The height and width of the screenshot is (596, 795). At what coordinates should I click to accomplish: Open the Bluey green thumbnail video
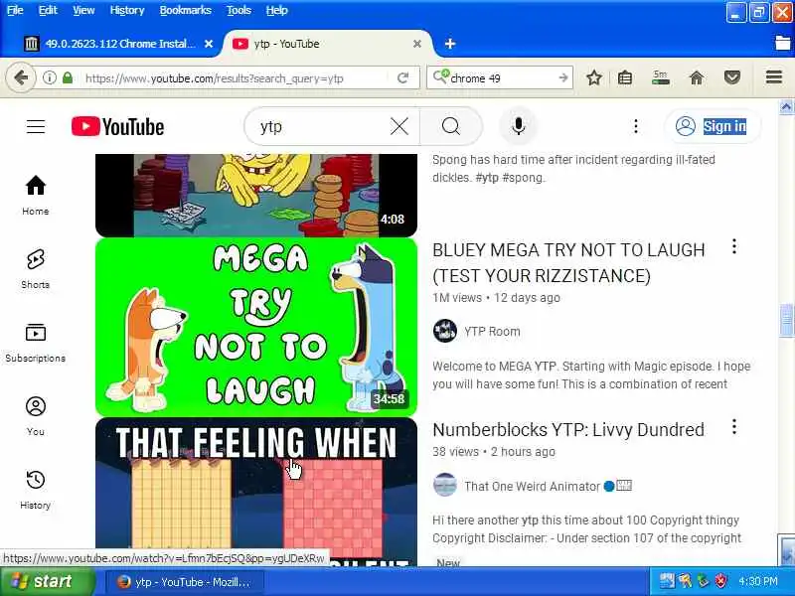[x=256, y=327]
